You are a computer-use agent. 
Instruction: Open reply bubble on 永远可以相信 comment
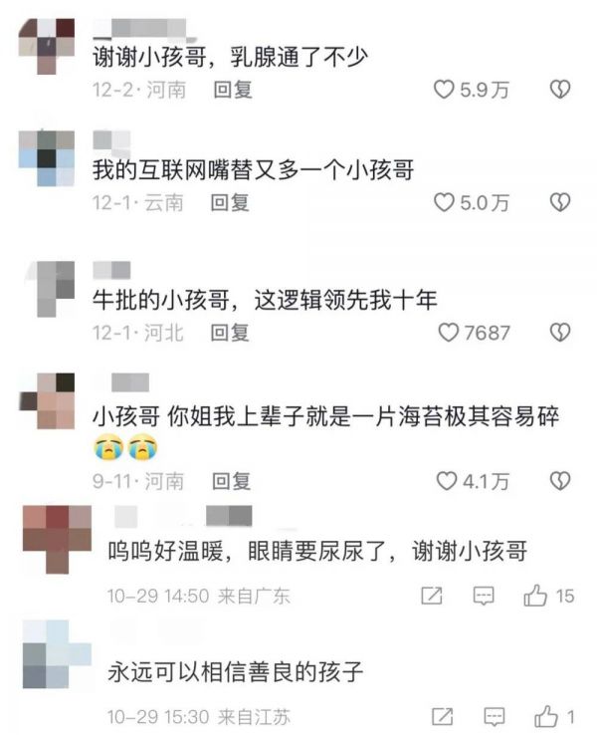[x=494, y=717]
